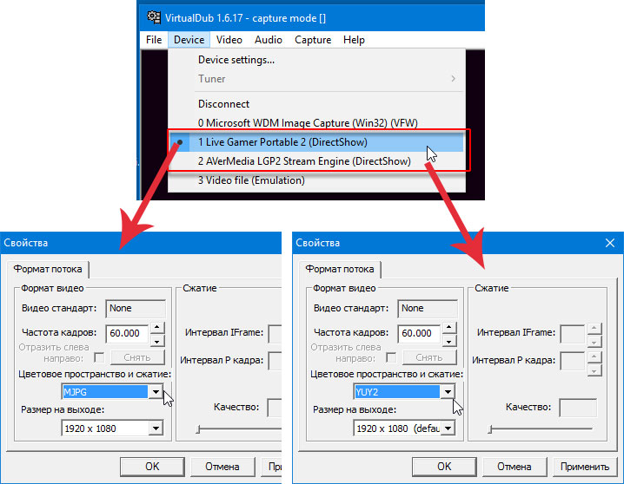Increase frame rate in left dialog
Image resolution: width=624 pixels, height=484 pixels.
point(157,328)
